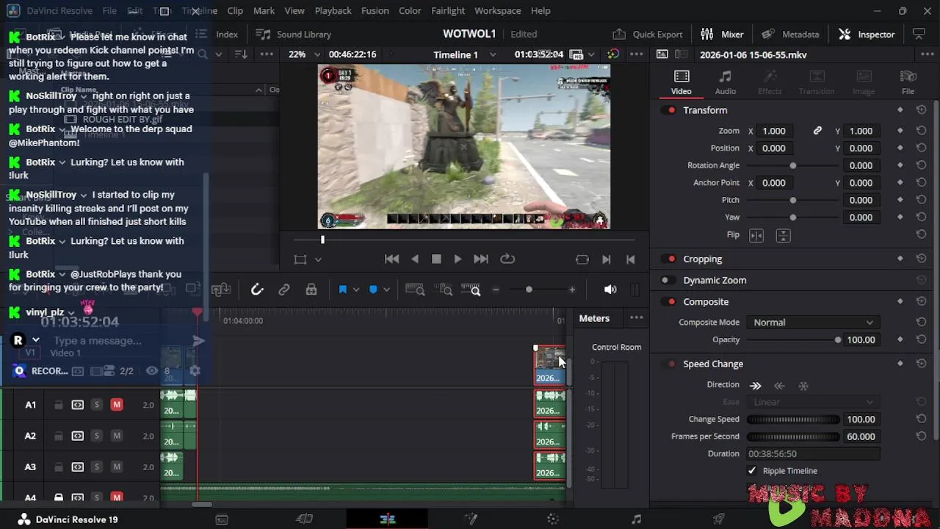Uncheck Ripple Timeline checkbox
940x529 pixels.
point(751,471)
